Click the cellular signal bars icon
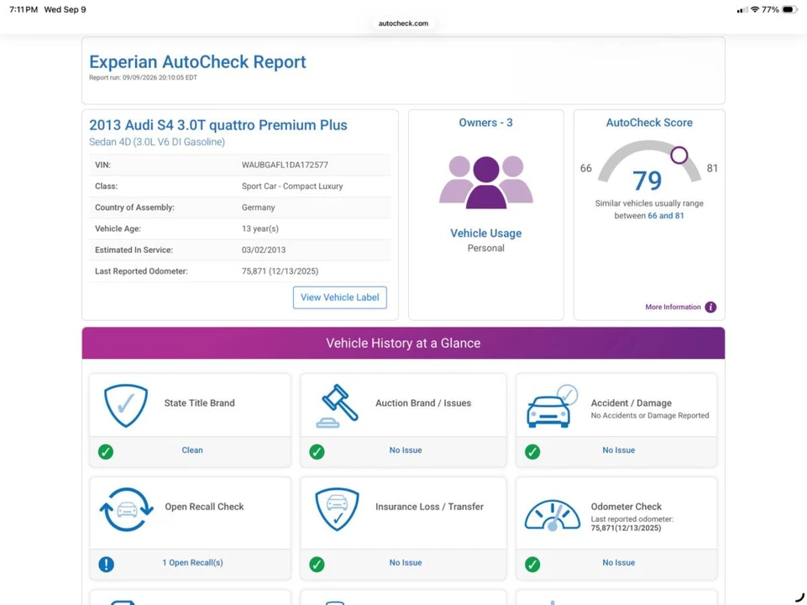 [x=742, y=10]
